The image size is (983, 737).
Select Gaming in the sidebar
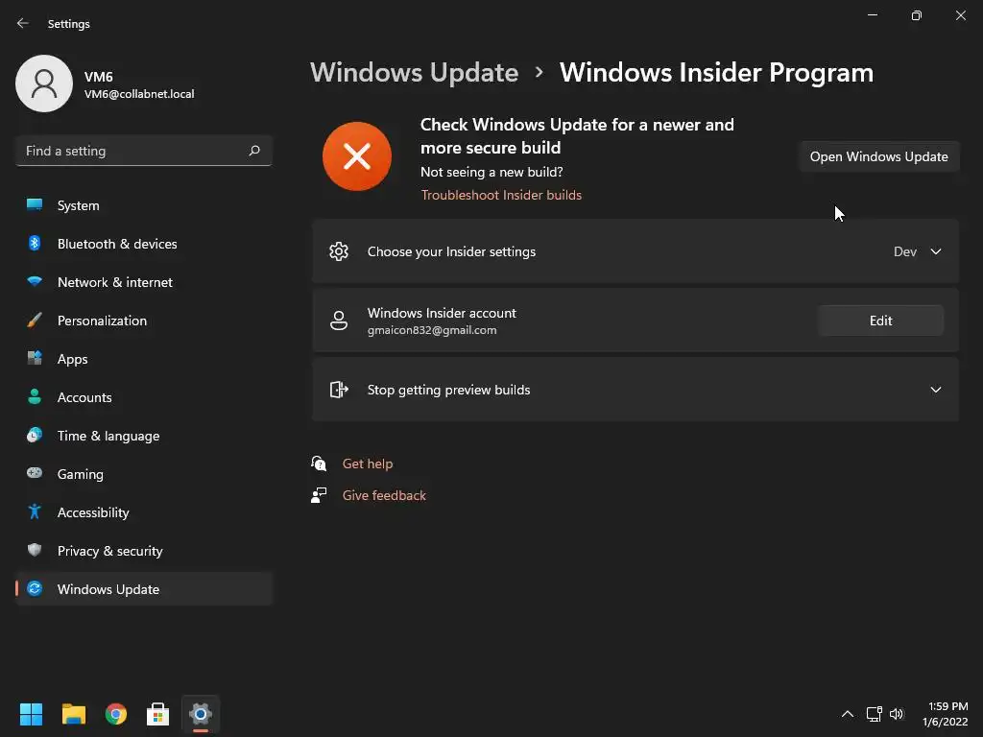(x=144, y=474)
